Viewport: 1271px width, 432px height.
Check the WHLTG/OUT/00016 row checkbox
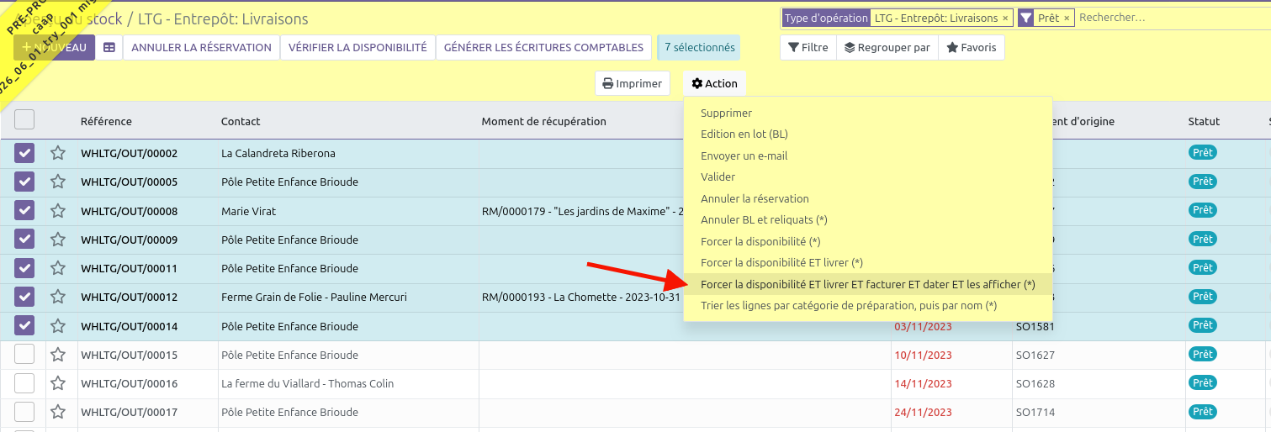click(24, 383)
